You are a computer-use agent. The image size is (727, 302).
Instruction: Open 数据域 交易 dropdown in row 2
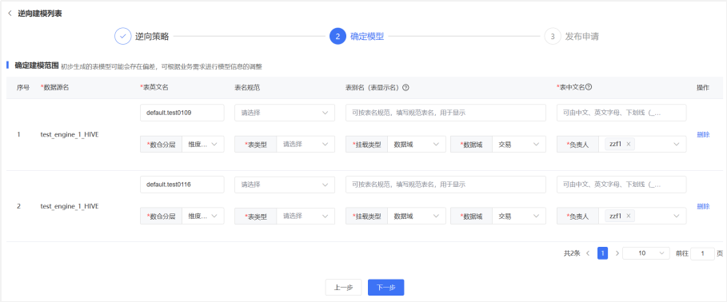pyautogui.click(x=519, y=216)
